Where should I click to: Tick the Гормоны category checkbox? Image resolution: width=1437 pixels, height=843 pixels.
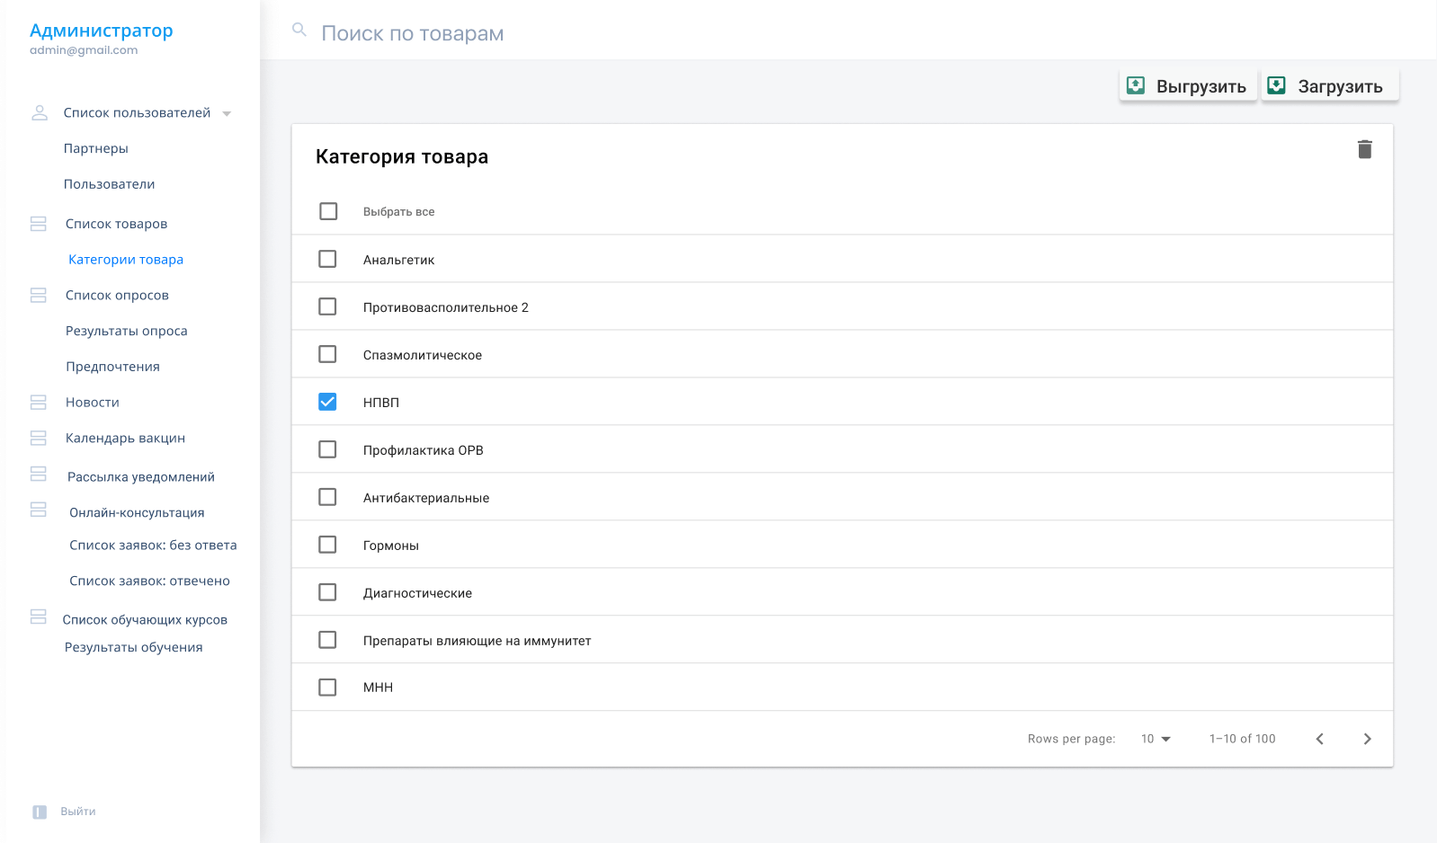(327, 545)
